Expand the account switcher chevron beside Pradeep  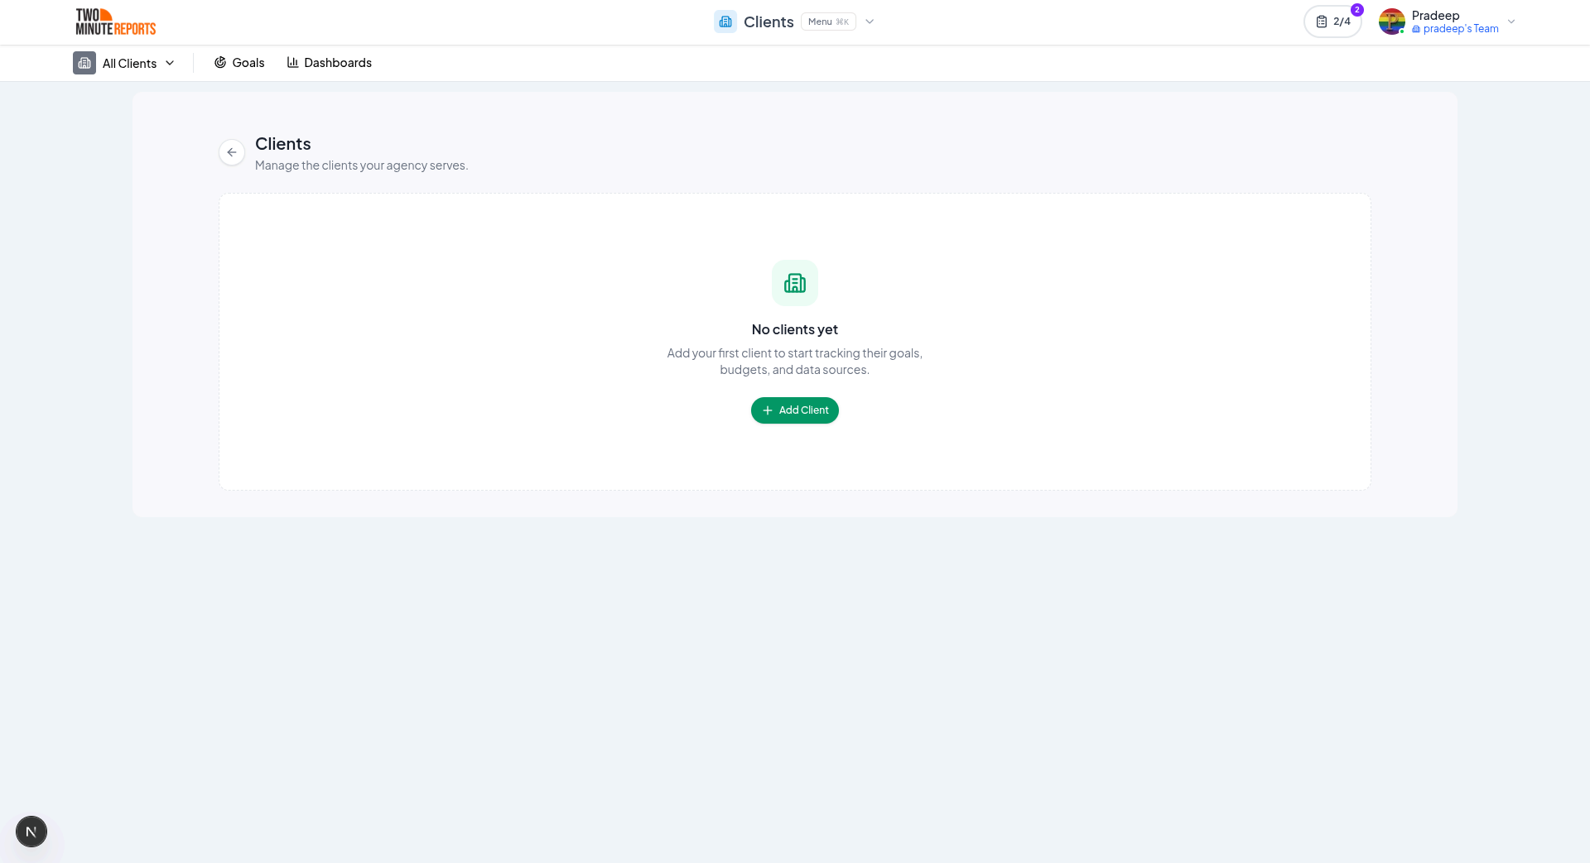point(1512,22)
